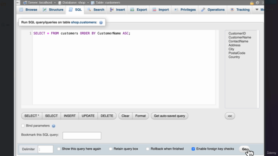Image resolution: width=278 pixels, height=156 pixels.
Task: Enable the Bind parameters checkbox
Action: [x=23, y=126]
